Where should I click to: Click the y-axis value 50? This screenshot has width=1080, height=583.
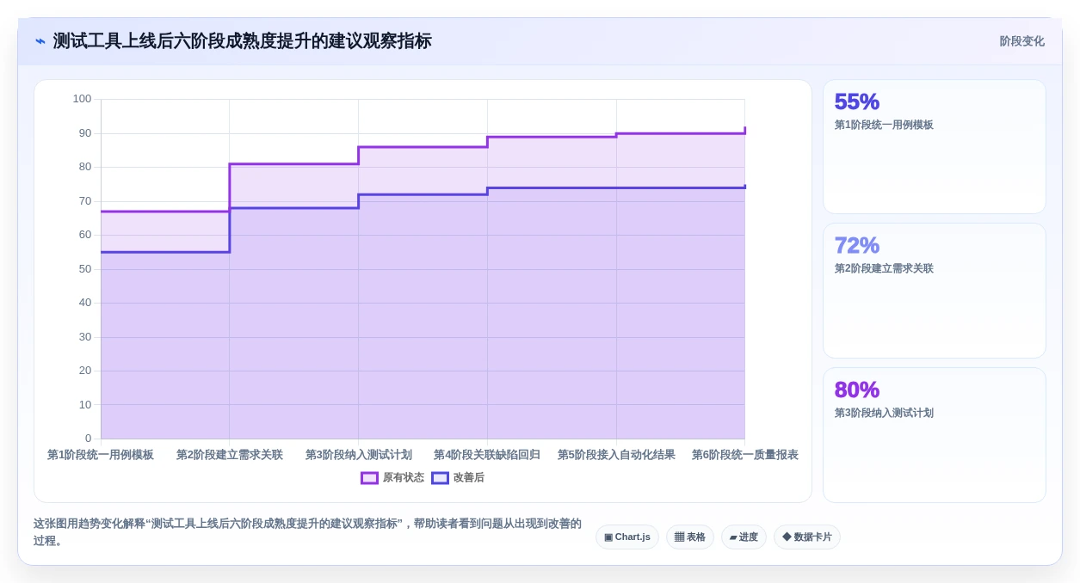(85, 269)
